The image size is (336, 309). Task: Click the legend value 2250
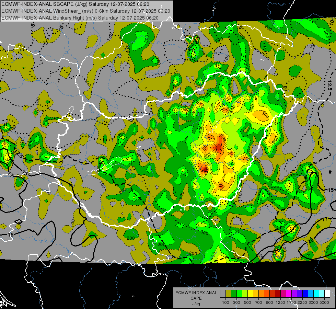(x=302, y=302)
